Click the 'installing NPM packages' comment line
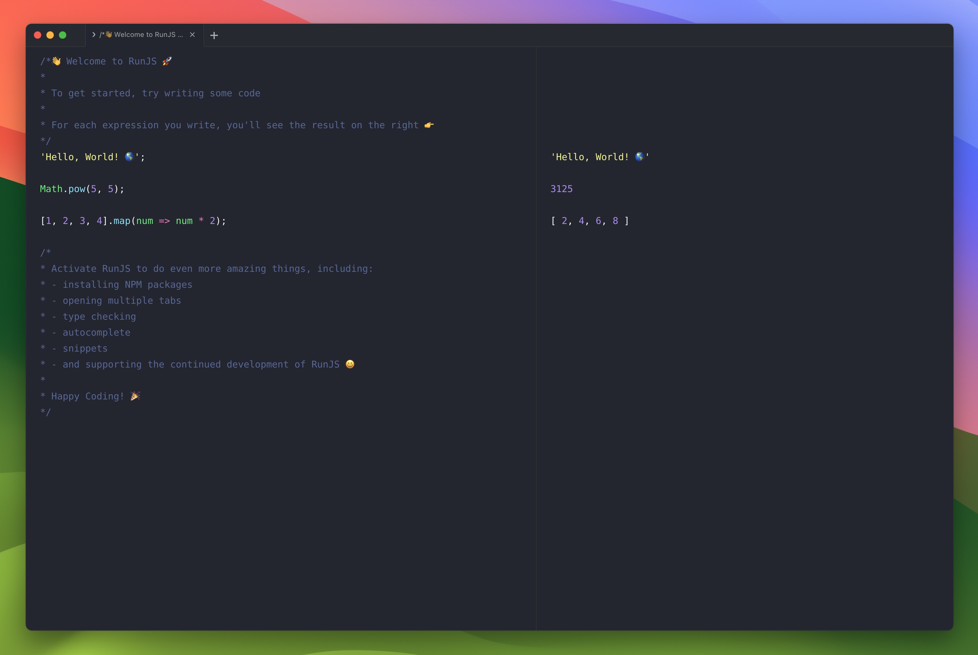The width and height of the screenshot is (978, 655). (x=116, y=284)
